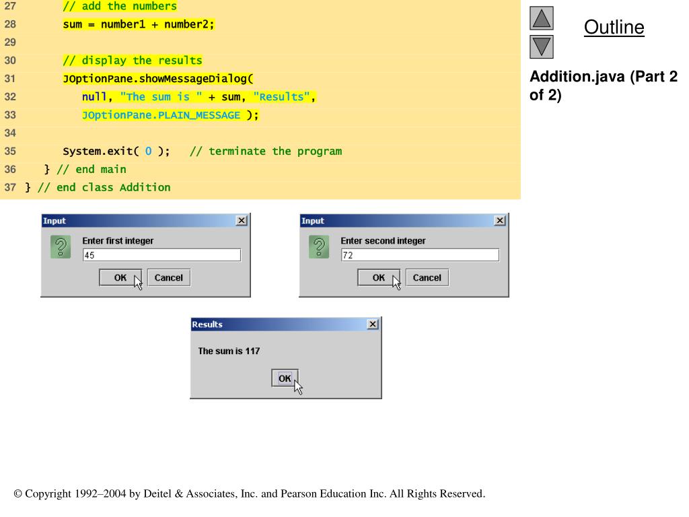Image resolution: width=689 pixels, height=517 pixels.
Task: Focus the first integer field containing 45
Action: (x=161, y=255)
